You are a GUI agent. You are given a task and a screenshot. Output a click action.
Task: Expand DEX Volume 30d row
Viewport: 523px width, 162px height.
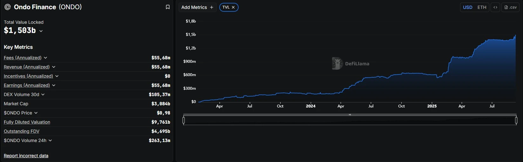coord(43,94)
